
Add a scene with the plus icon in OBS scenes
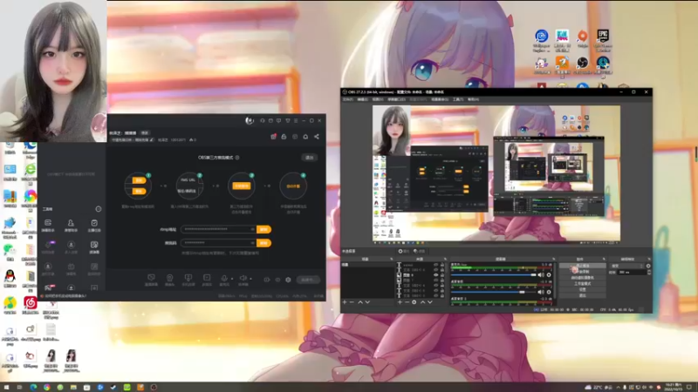point(345,302)
